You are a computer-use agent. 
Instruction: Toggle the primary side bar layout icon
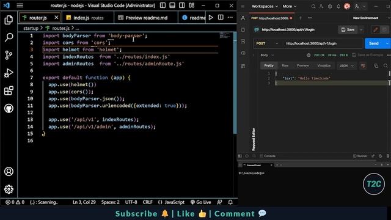163,5
